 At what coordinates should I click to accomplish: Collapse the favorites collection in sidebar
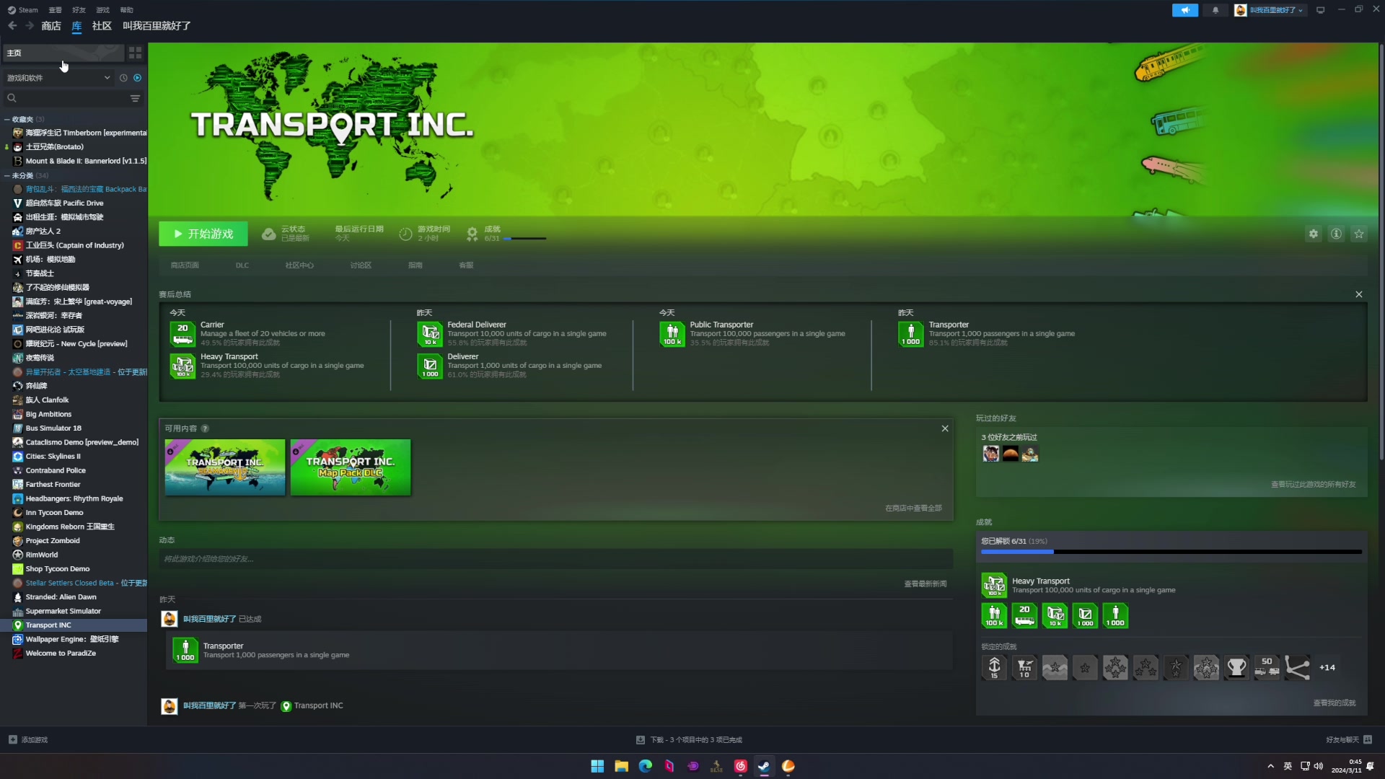(x=7, y=119)
